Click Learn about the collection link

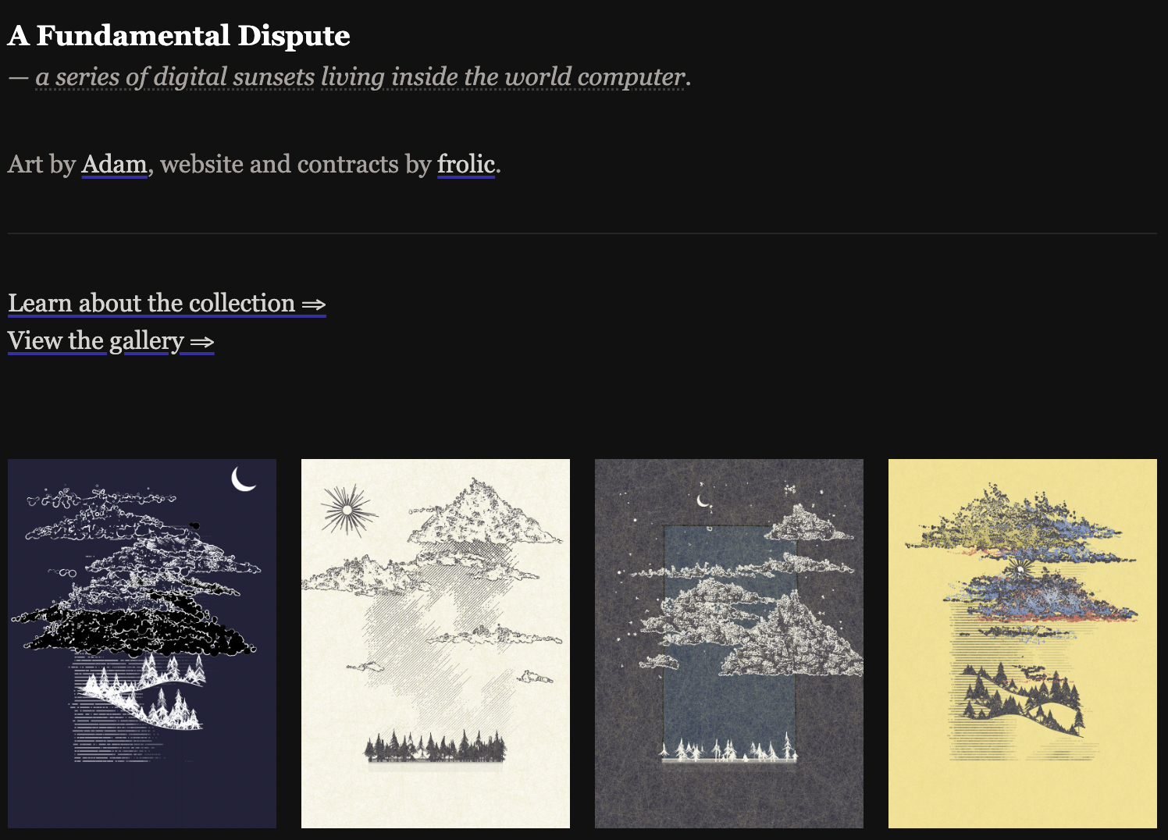[166, 303]
